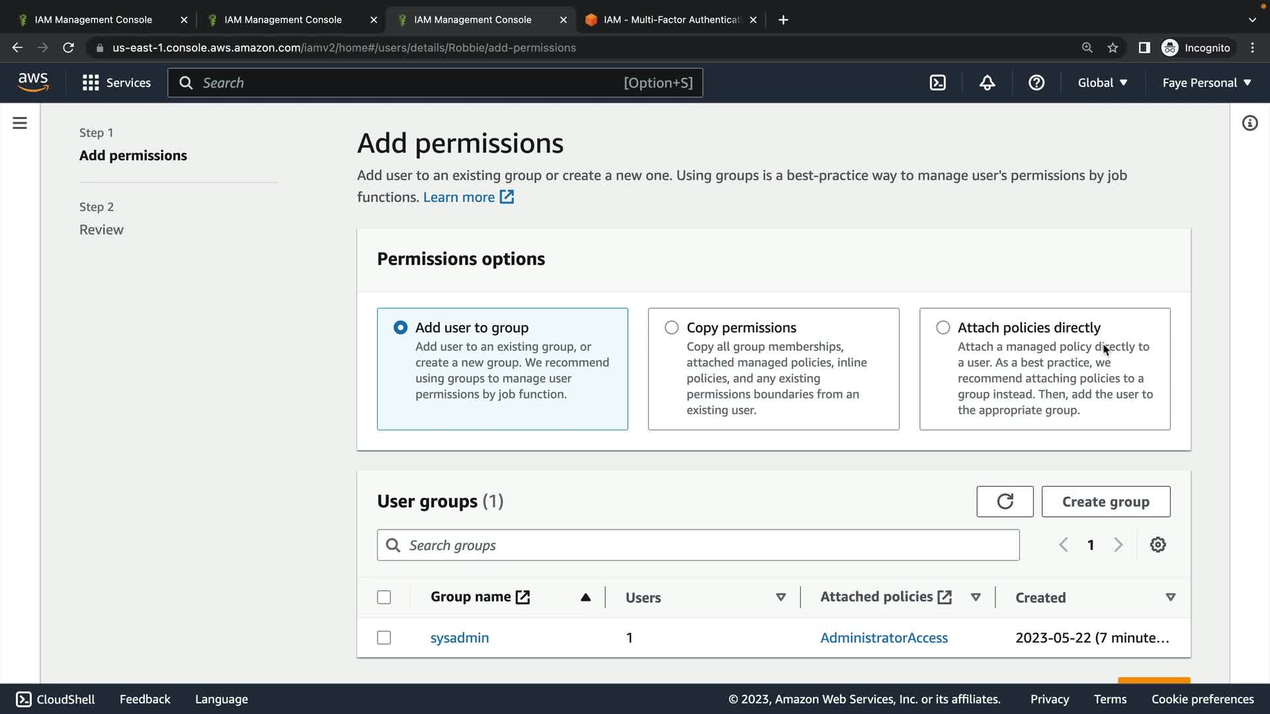Open the Faye Personal account dropdown
This screenshot has height=714, width=1270.
pos(1206,83)
